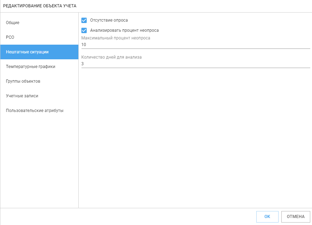312x225 pixels.
Task: Click the Анализировать процент неопроса label text
Action: click(124, 30)
